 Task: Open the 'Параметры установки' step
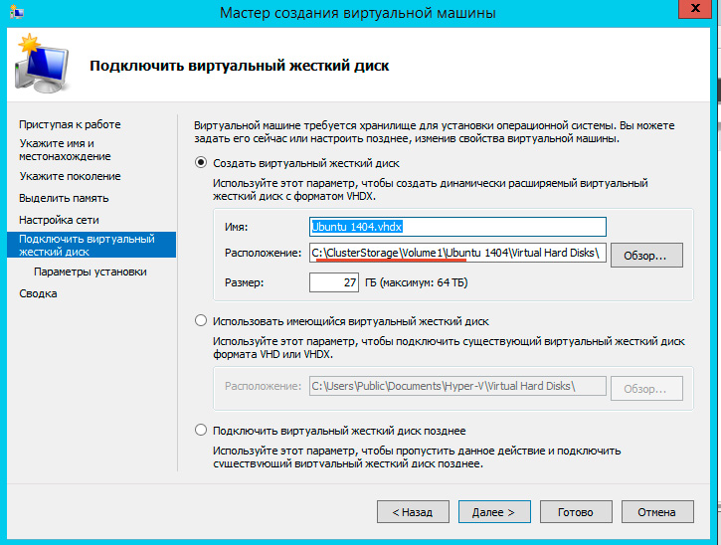tap(90, 272)
